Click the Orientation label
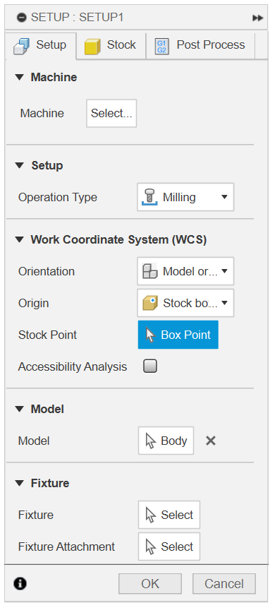 click(x=47, y=272)
